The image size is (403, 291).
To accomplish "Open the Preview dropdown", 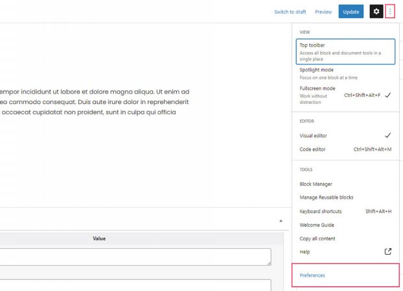I will tap(323, 12).
